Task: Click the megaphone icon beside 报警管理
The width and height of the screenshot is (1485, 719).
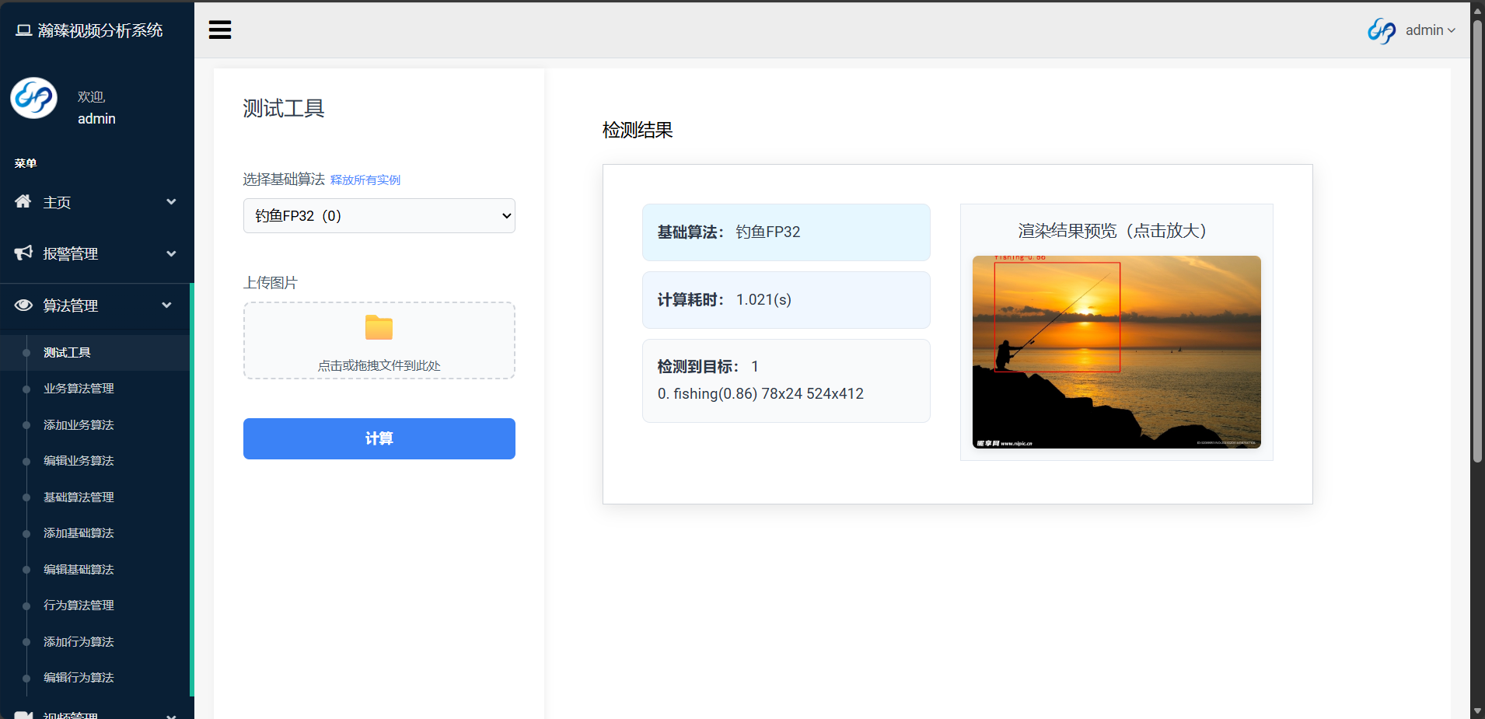Action: coord(23,253)
